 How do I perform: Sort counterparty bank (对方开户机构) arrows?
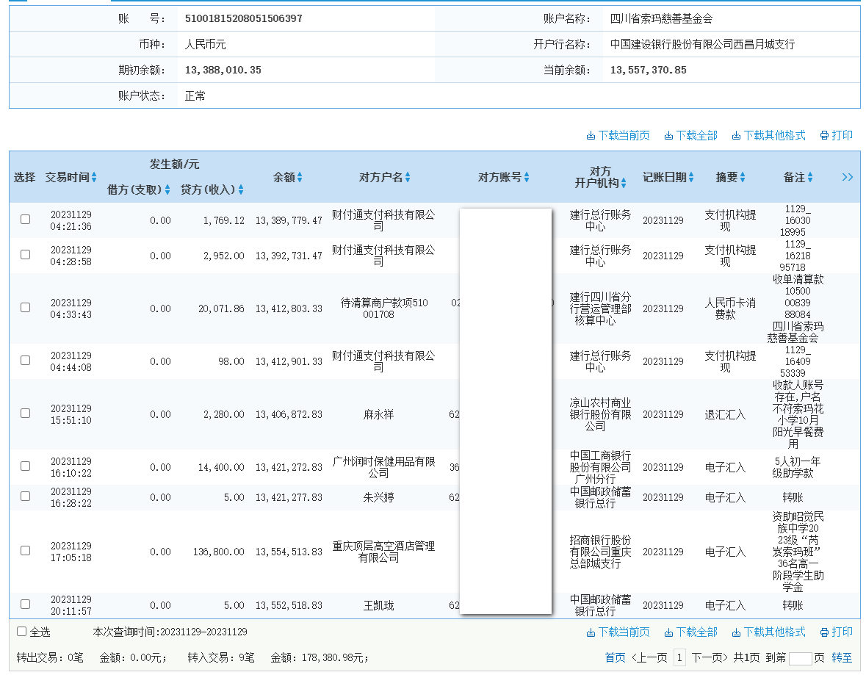click(x=623, y=184)
